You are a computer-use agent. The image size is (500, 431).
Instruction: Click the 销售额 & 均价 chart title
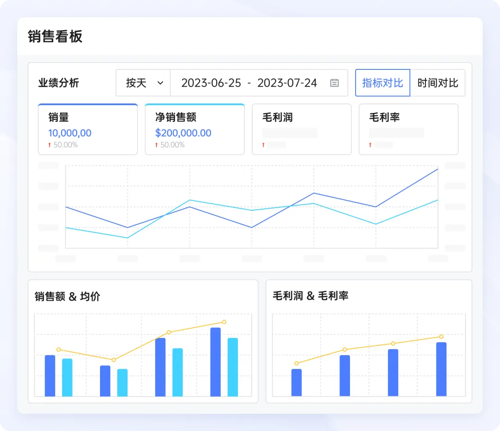tap(67, 296)
